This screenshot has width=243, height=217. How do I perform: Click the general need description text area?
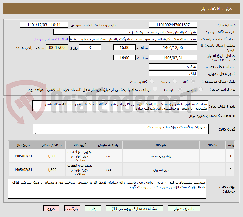click(x=120, y=106)
